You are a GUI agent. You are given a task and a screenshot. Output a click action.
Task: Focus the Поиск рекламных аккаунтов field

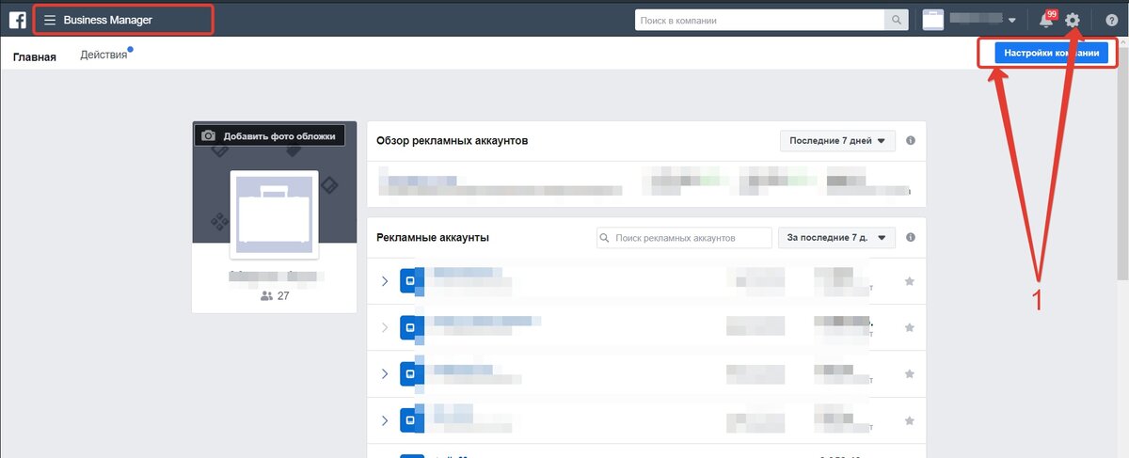point(684,238)
